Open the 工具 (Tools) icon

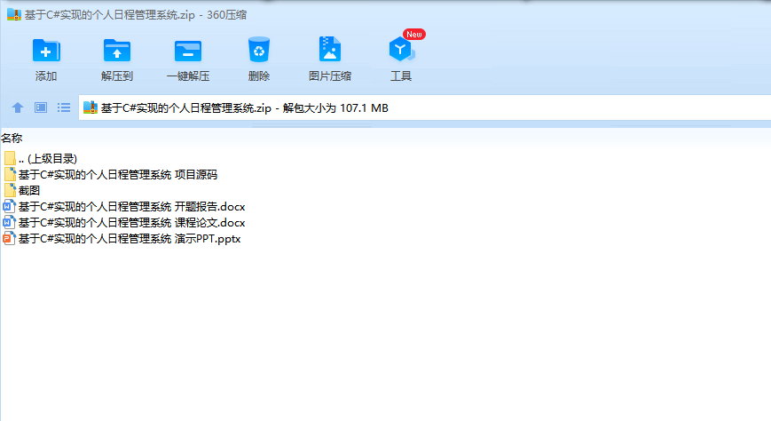pos(401,49)
